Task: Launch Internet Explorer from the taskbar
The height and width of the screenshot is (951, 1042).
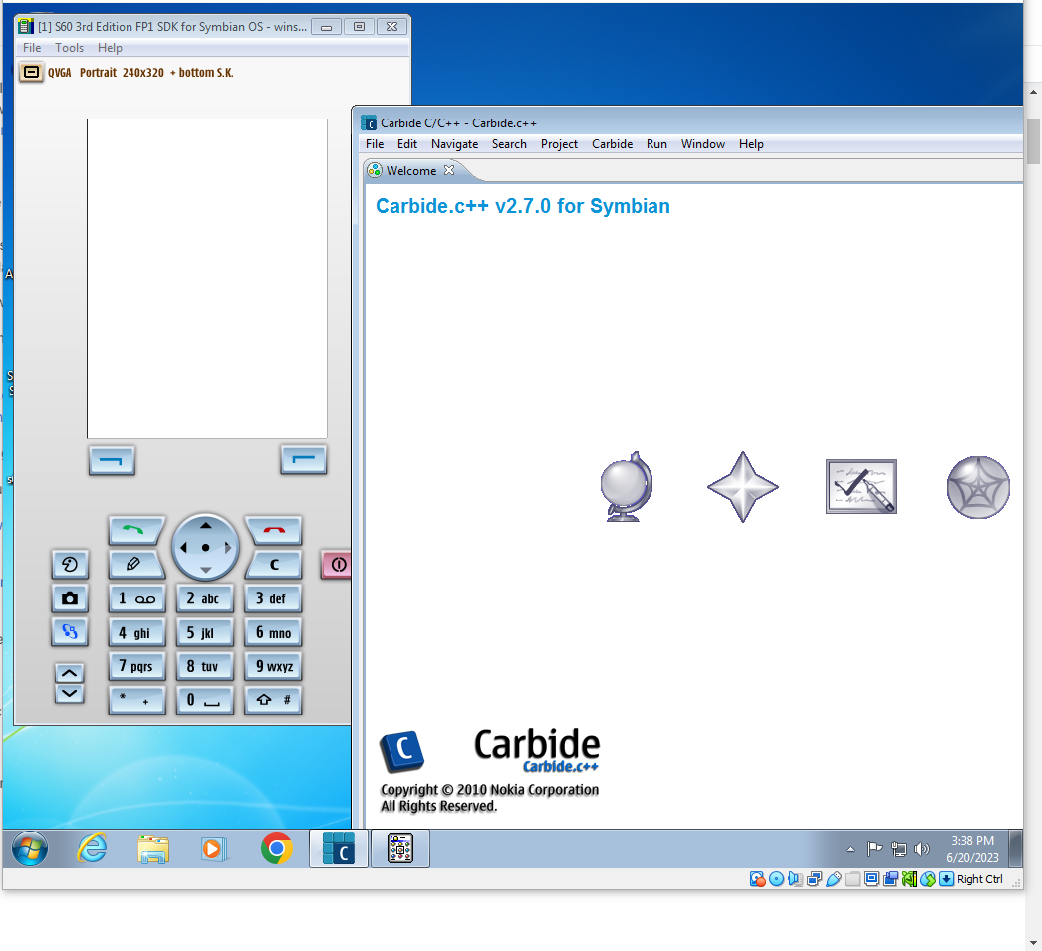Action: click(x=93, y=848)
